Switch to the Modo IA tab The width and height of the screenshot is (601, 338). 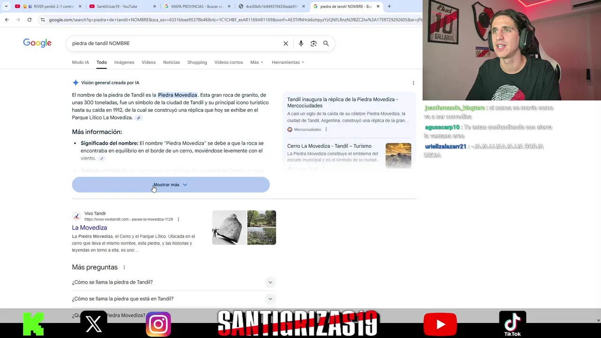pos(80,62)
